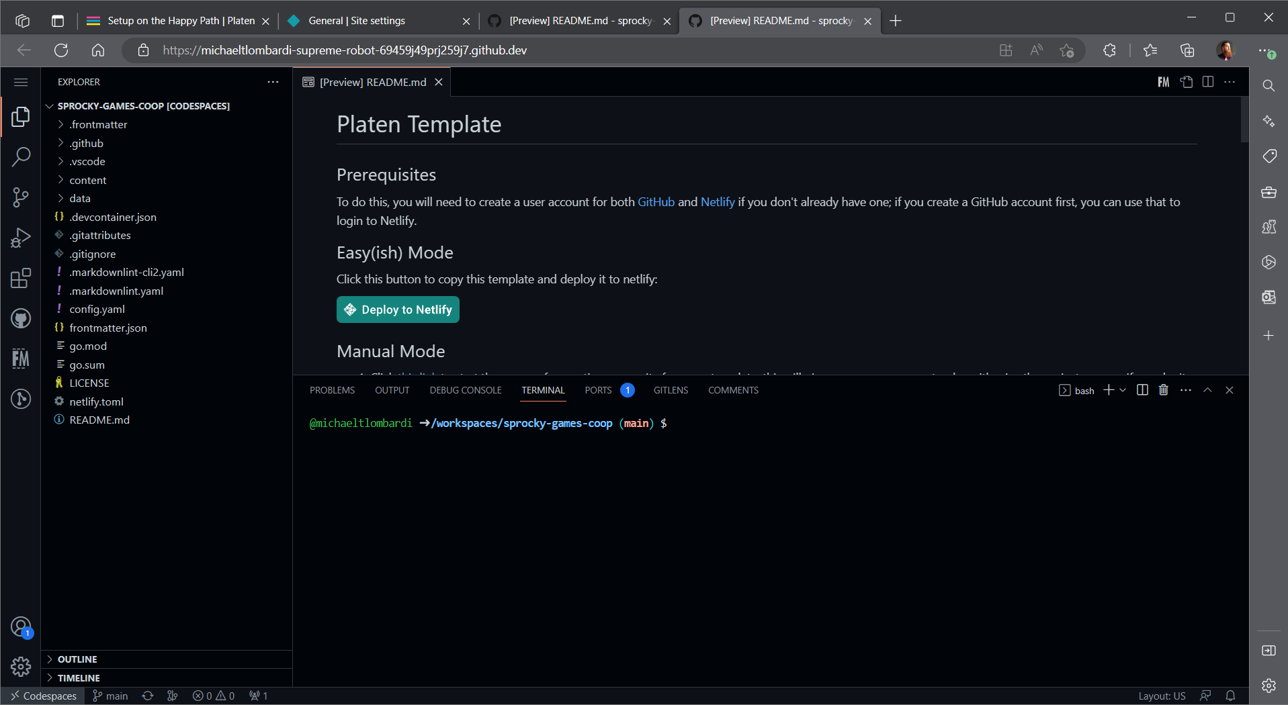The width and height of the screenshot is (1288, 705).
Task: Split the editor to the right
Action: pos(1208,82)
